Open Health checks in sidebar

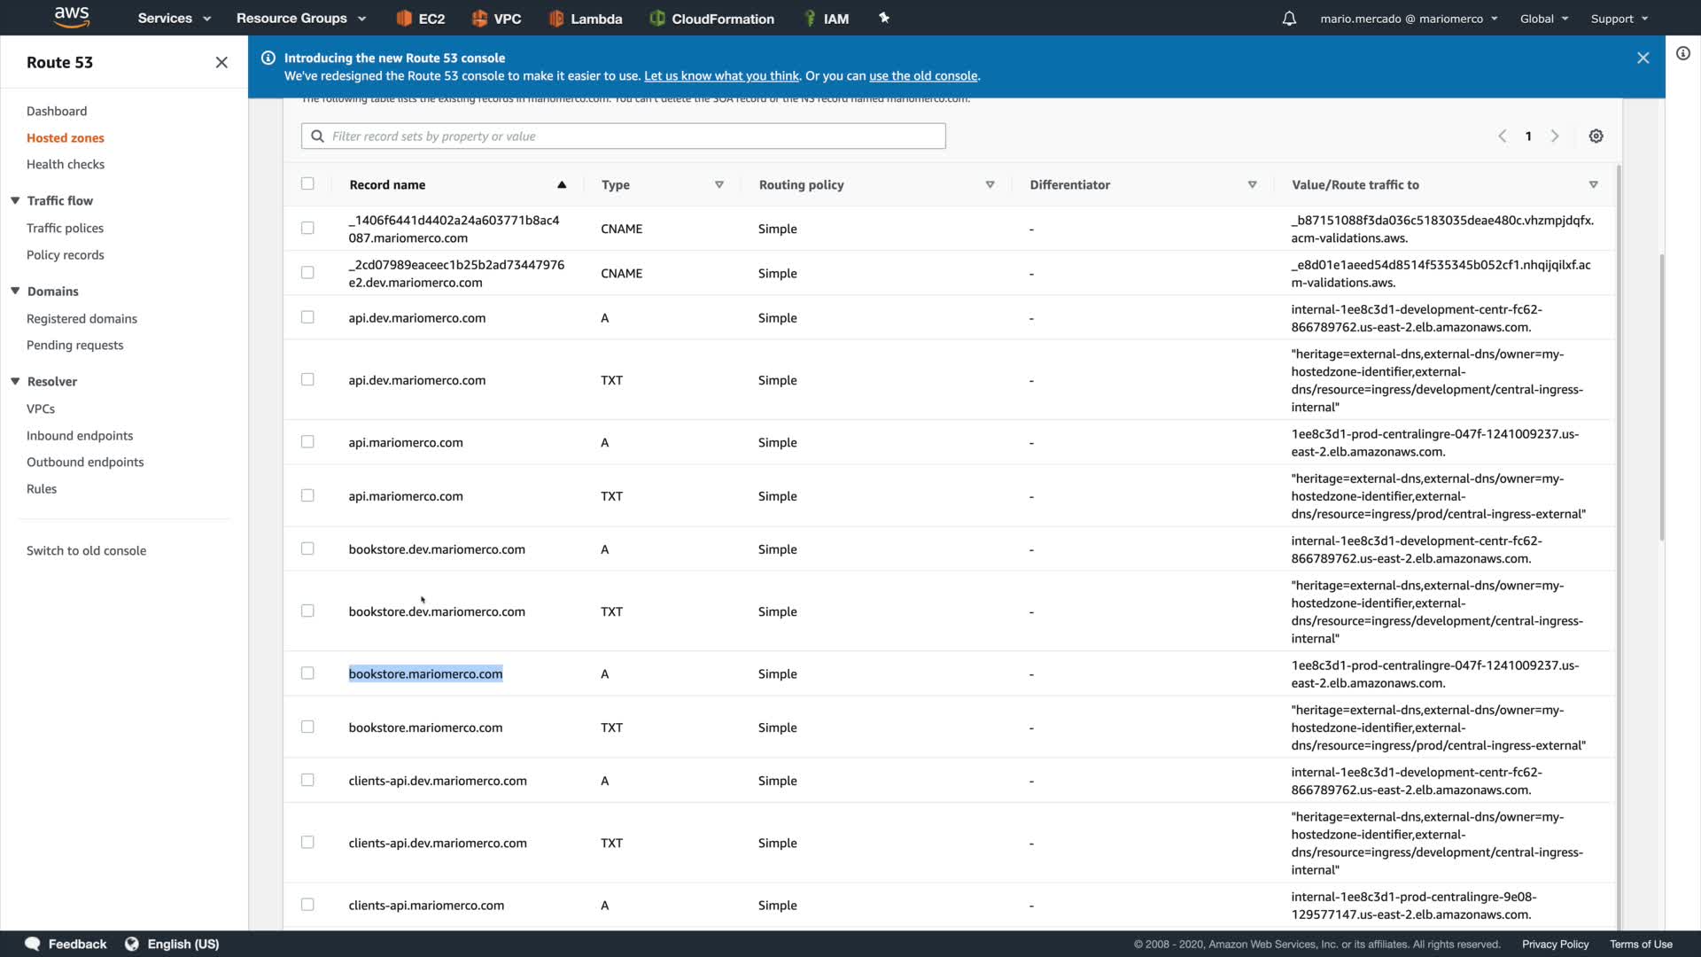tap(66, 165)
